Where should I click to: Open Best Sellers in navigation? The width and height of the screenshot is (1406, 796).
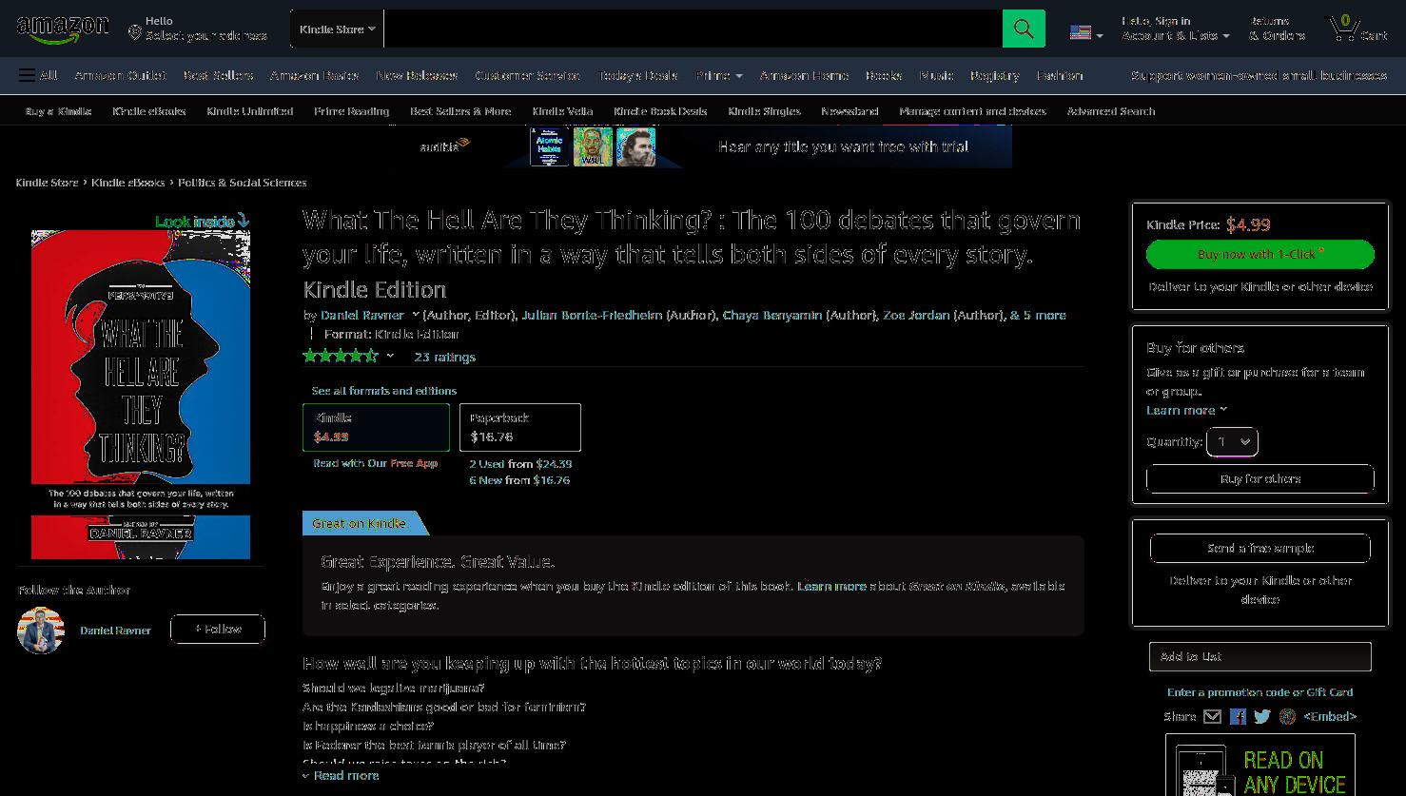[x=218, y=75]
